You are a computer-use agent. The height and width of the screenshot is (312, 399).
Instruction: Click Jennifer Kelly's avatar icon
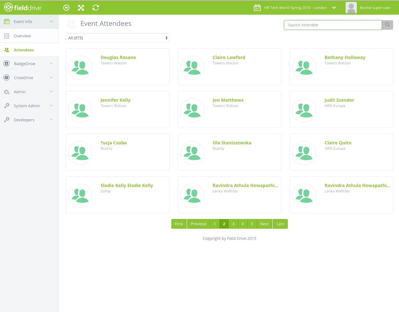point(80,110)
